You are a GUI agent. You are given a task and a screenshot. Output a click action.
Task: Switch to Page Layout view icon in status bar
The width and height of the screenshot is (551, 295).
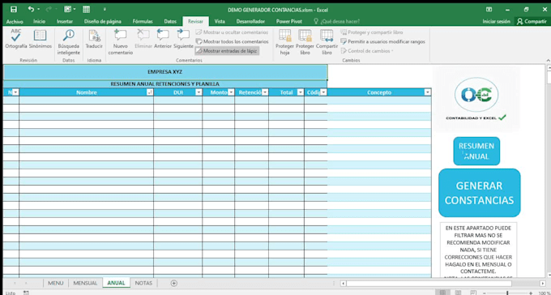pyautogui.click(x=459, y=293)
